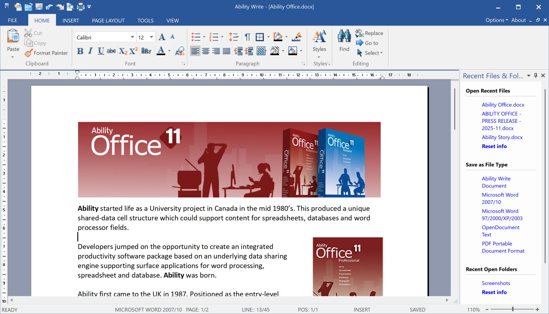
Task: Click the Justify alignment icon
Action: [x=226, y=51]
